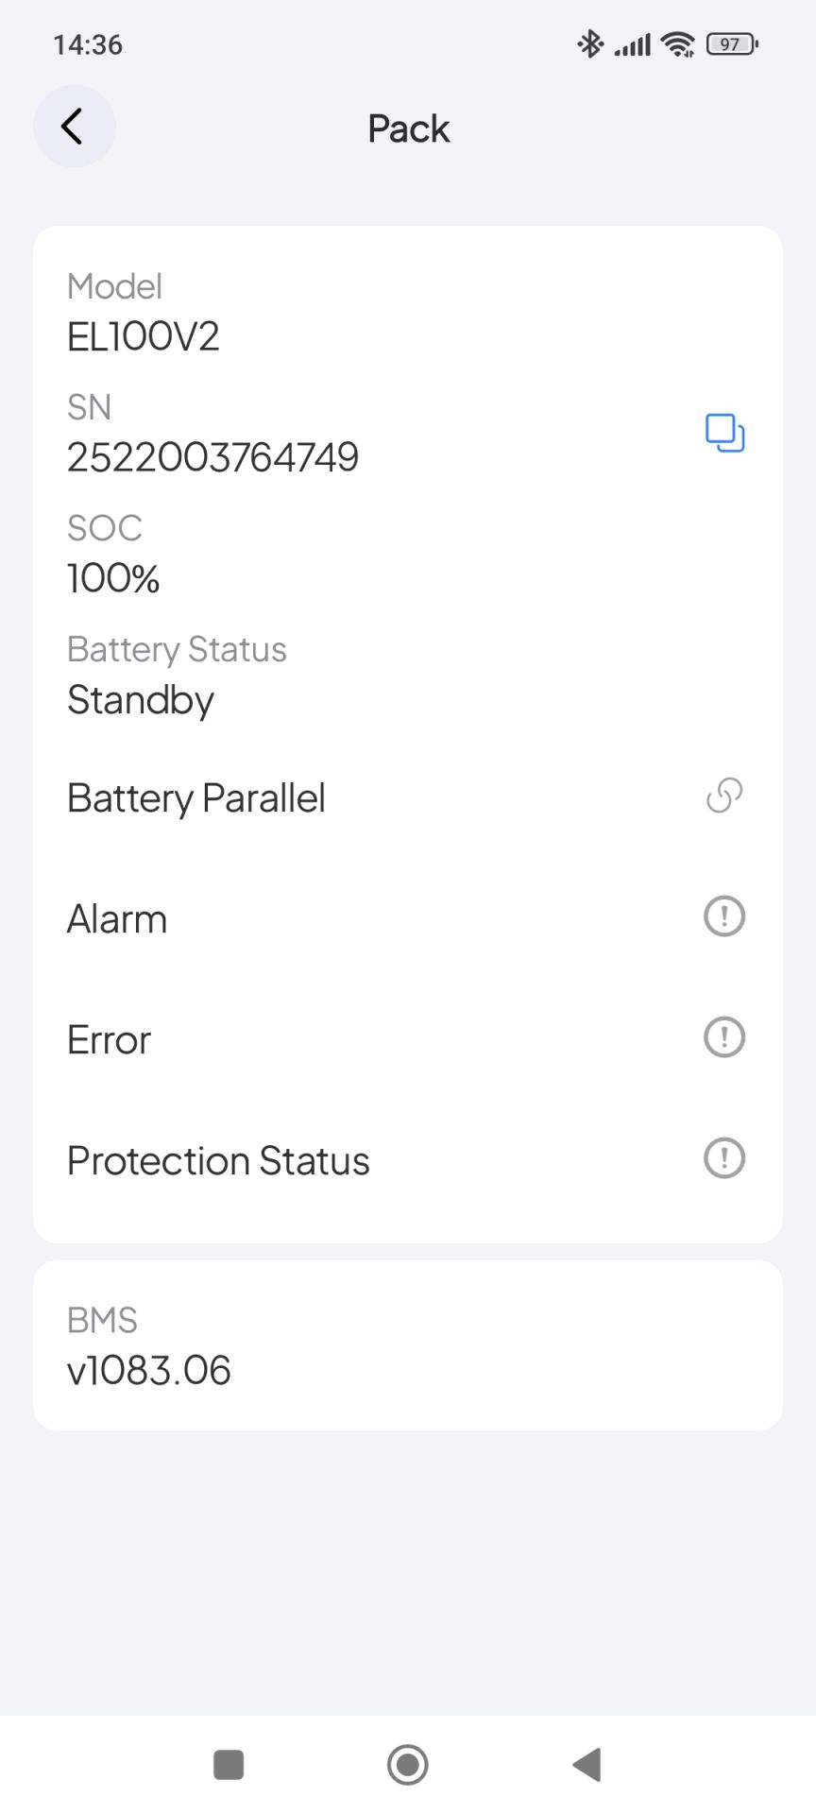This screenshot has width=816, height=1814.
Task: Tap the Bluetooth icon in the status bar
Action: pyautogui.click(x=590, y=43)
